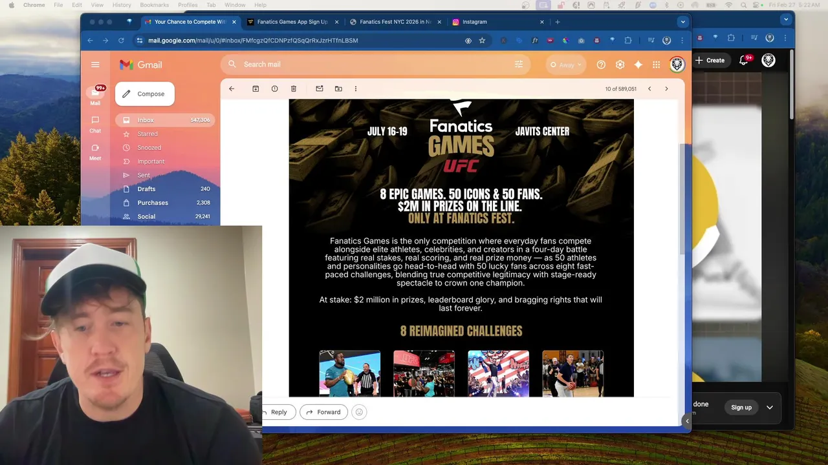Open Chrome profile lion avatar
Image resolution: width=828 pixels, height=465 pixels.
tap(667, 40)
